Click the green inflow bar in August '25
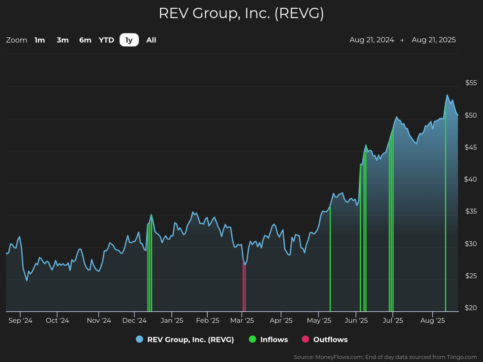Screen dimensions: 483x362 pos(445,208)
